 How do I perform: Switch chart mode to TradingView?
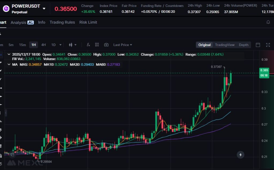[224, 45]
